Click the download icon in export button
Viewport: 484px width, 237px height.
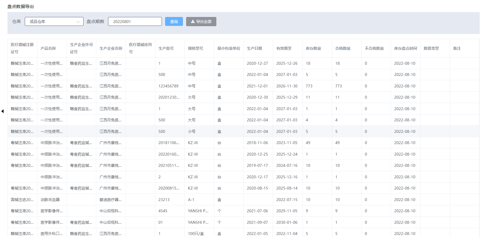click(193, 22)
